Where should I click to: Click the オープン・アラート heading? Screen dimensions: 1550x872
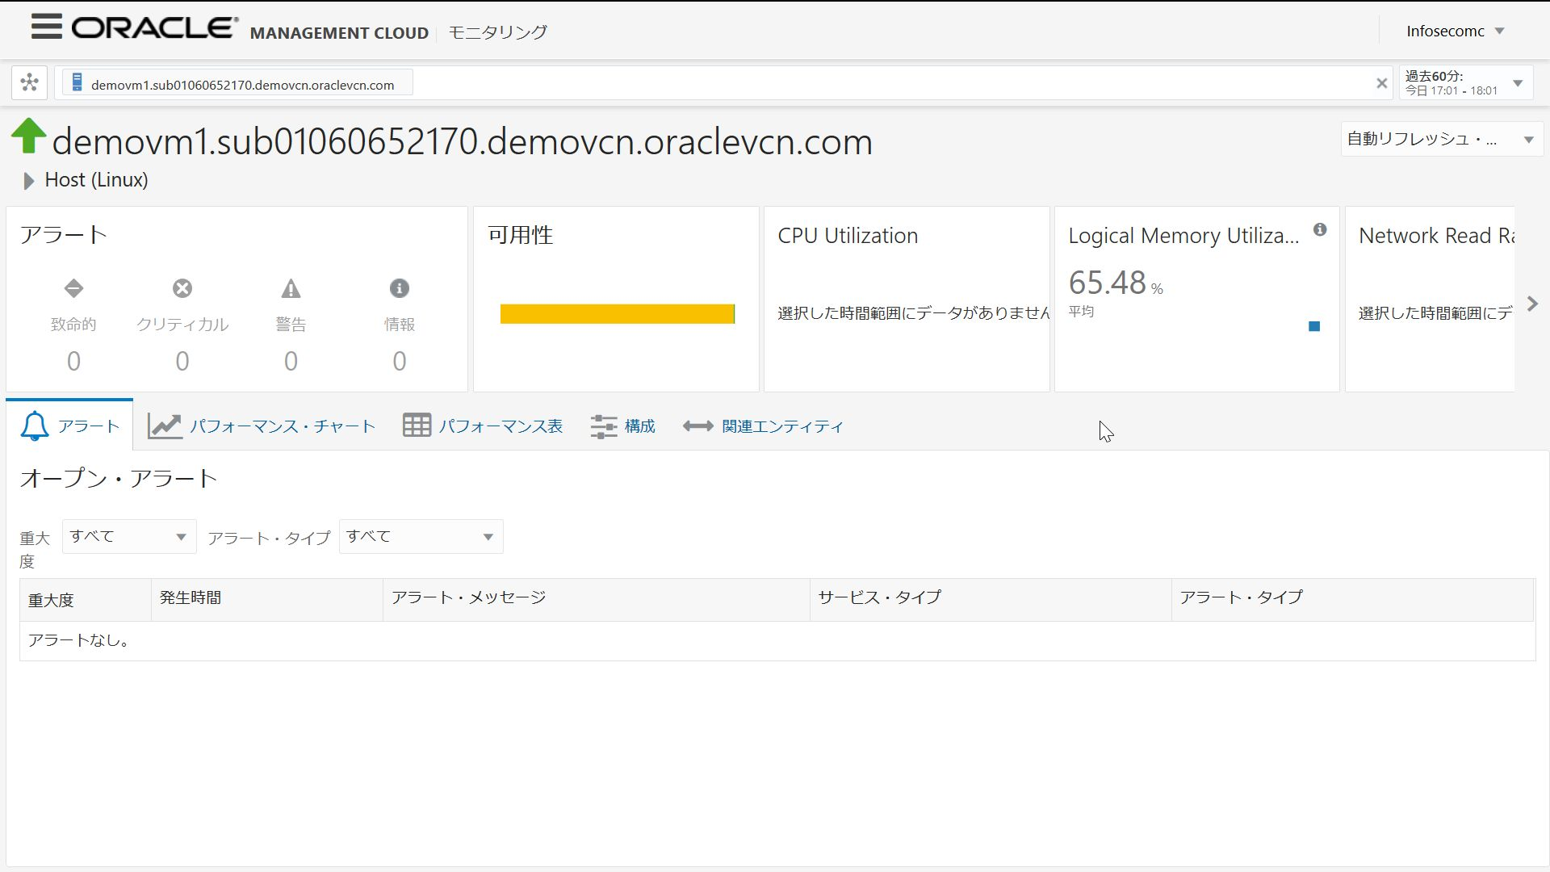click(x=119, y=478)
